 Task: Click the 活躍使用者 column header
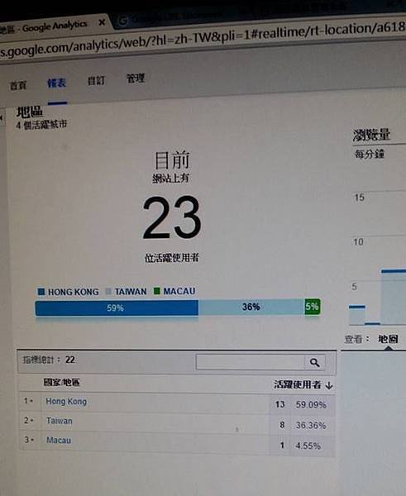click(x=298, y=384)
